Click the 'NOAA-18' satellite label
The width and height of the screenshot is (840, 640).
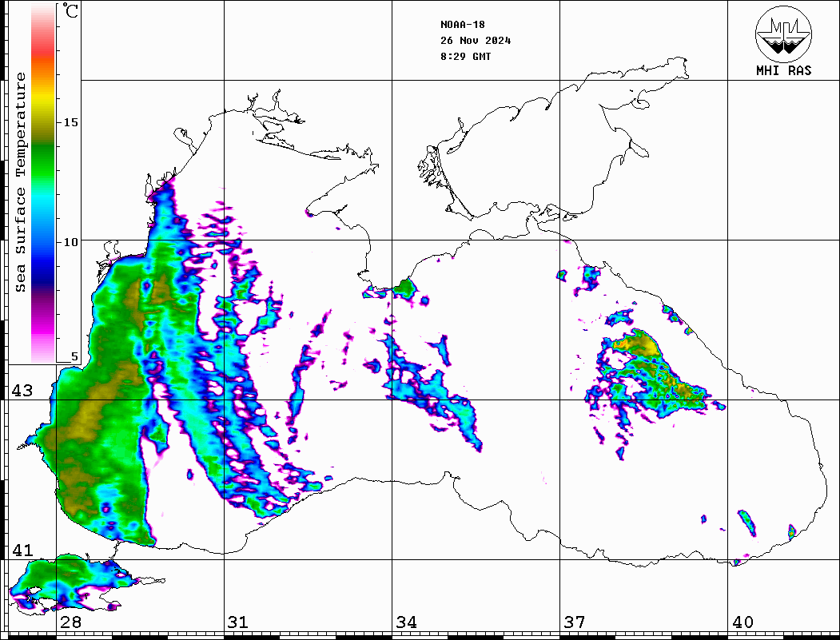pos(462,25)
